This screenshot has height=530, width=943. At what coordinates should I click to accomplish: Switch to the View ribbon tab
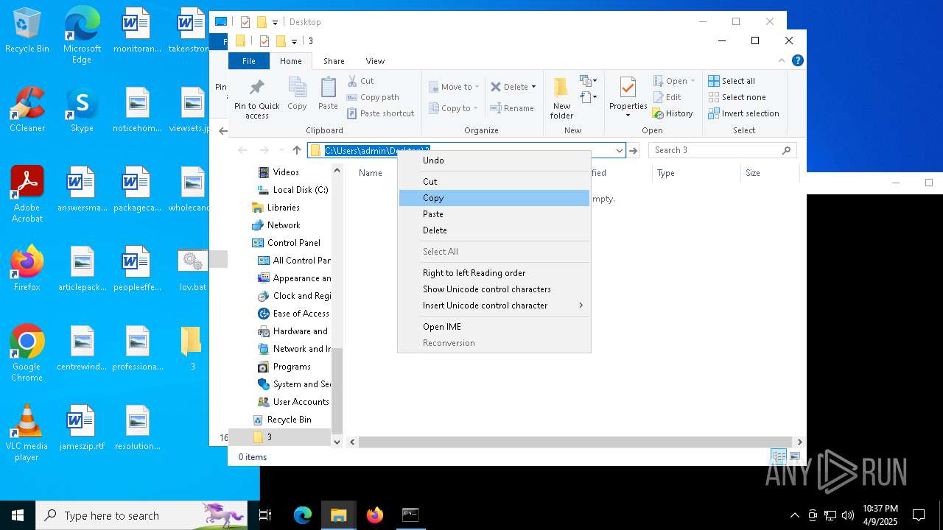[375, 61]
